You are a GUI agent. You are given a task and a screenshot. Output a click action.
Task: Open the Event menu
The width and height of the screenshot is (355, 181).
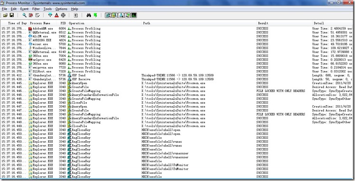pyautogui.click(x=24, y=9)
